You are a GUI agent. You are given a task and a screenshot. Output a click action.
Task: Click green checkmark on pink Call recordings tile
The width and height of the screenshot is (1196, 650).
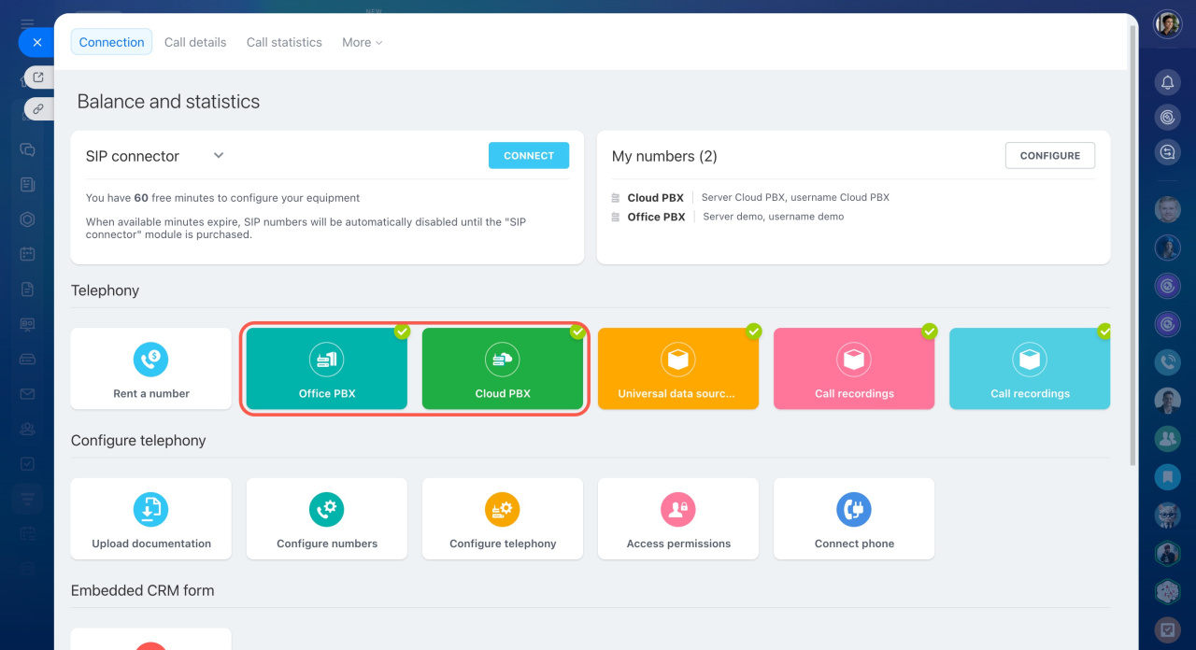(x=929, y=332)
